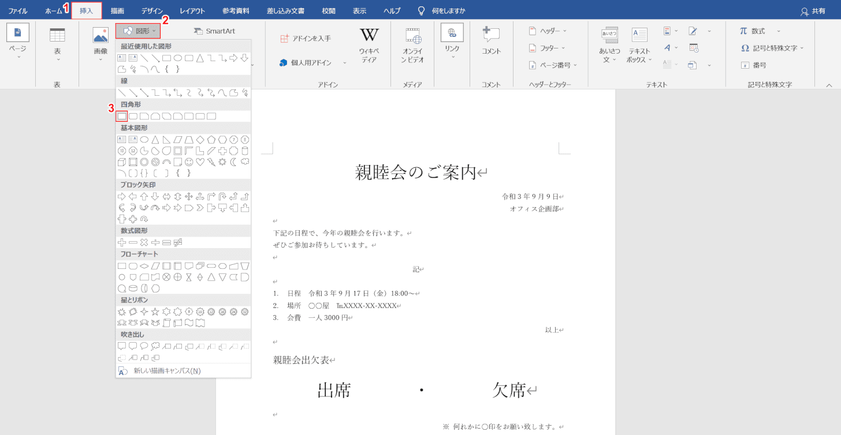
Task: Add a コメント comment
Action: coord(492,42)
